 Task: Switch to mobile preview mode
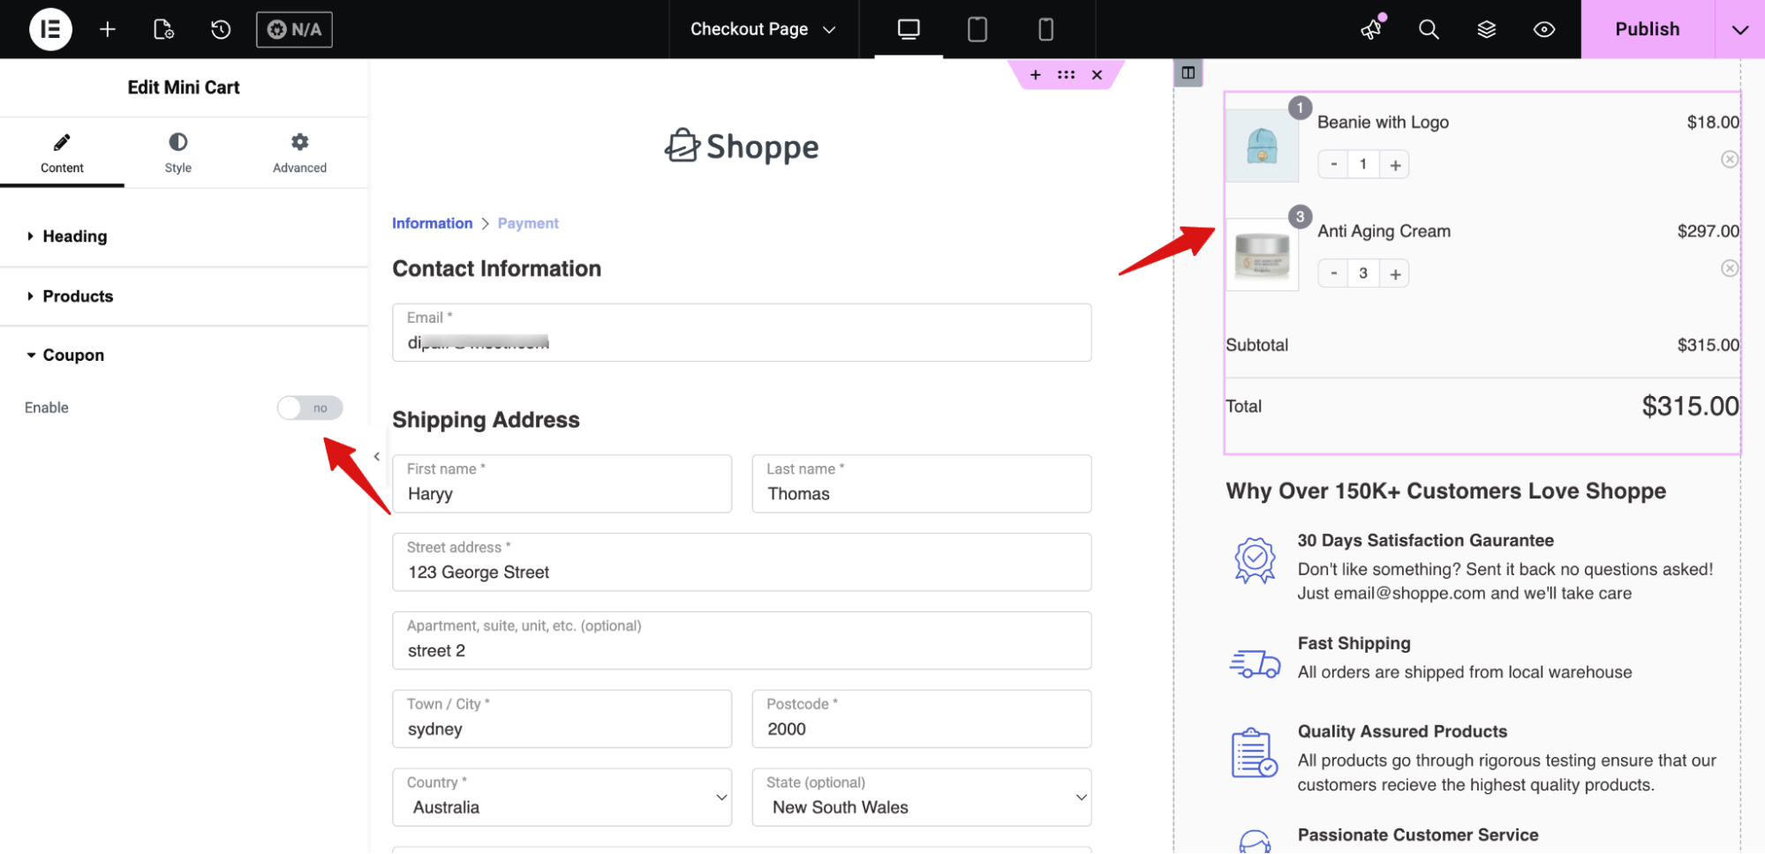[x=1045, y=29]
